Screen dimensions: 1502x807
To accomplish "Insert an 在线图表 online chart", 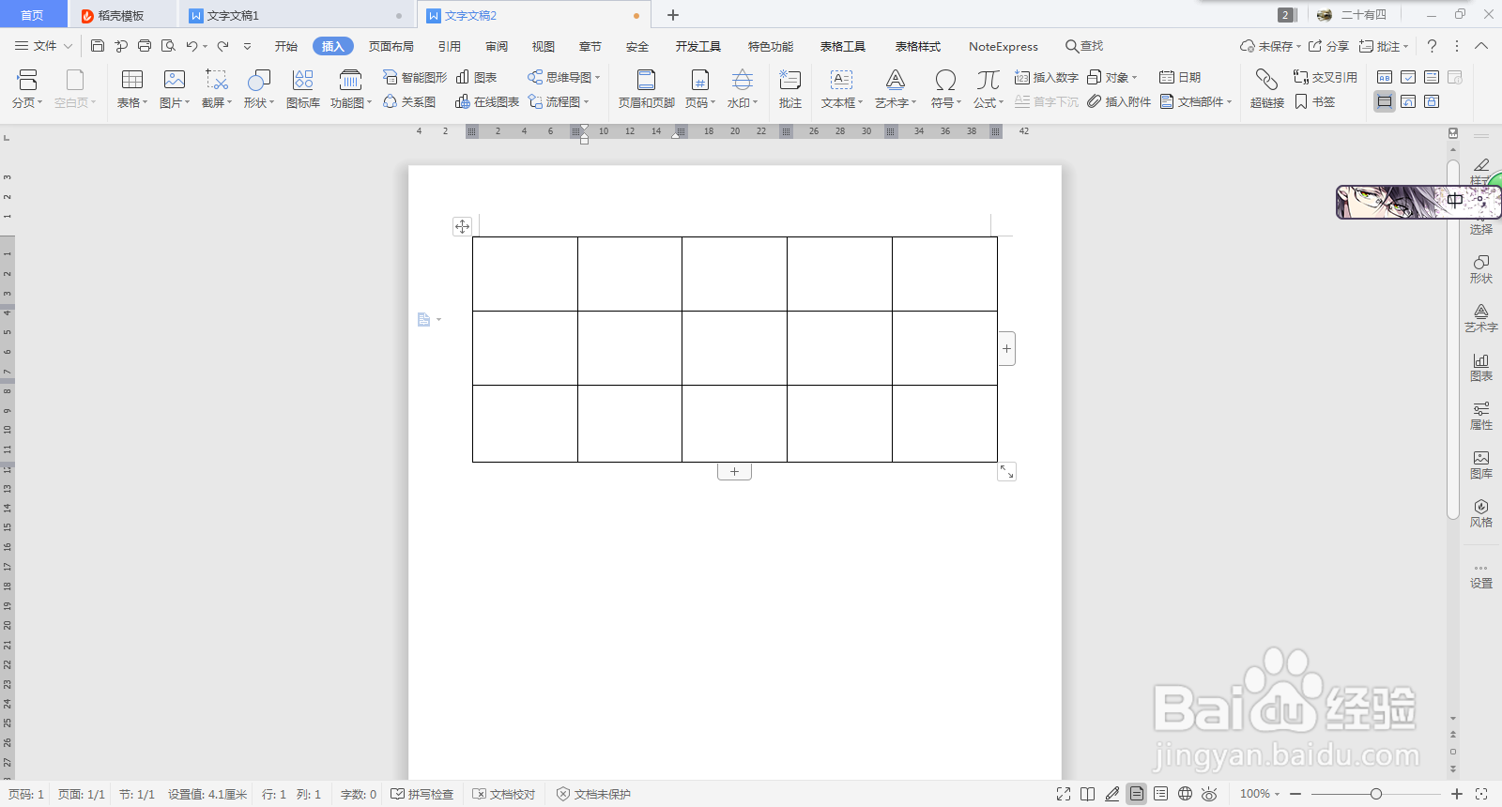I will click(487, 101).
